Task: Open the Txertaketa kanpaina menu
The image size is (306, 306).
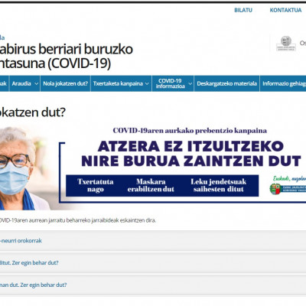Action: tap(118, 83)
